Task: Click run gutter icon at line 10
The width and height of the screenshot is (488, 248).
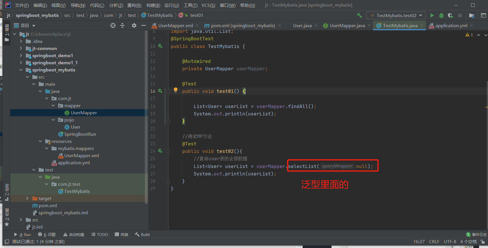Action: point(160,46)
